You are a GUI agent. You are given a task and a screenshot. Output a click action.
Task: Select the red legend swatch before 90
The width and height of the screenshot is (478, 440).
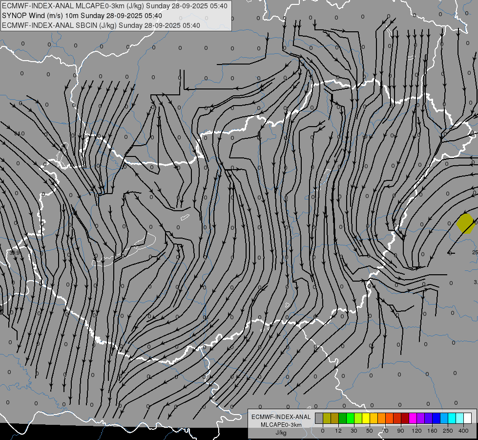click(397, 418)
